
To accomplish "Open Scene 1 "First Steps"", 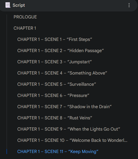I will [x=55, y=39].
